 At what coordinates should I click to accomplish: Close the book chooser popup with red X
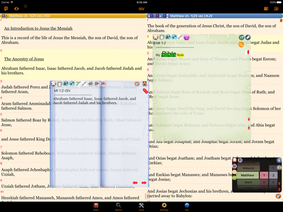pos(235,160)
